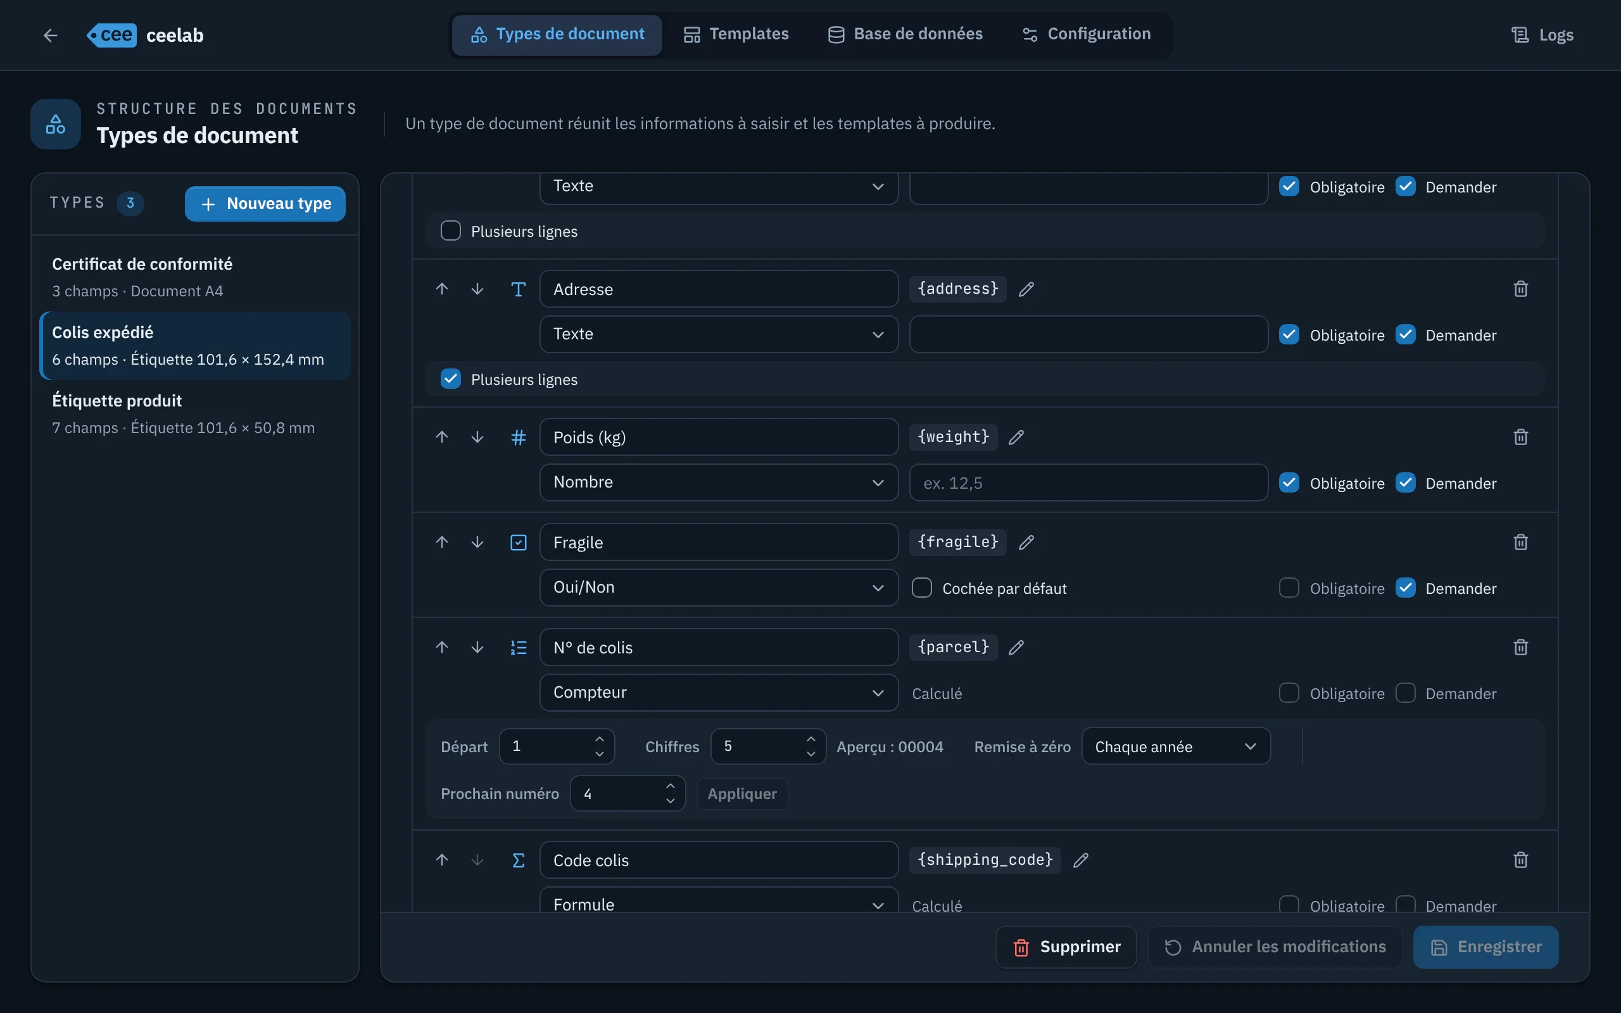
Task: Delete the Fragile field with trash icon
Action: click(x=1520, y=542)
